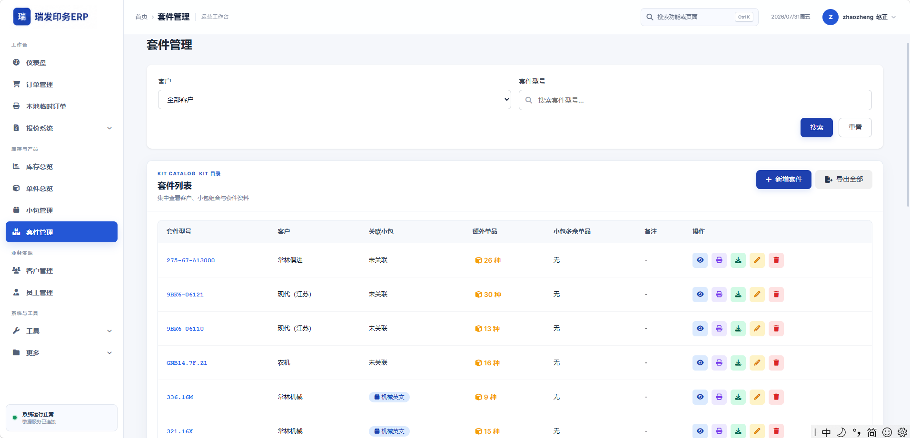Go to 仪表盘 dashboard

[x=61, y=63]
